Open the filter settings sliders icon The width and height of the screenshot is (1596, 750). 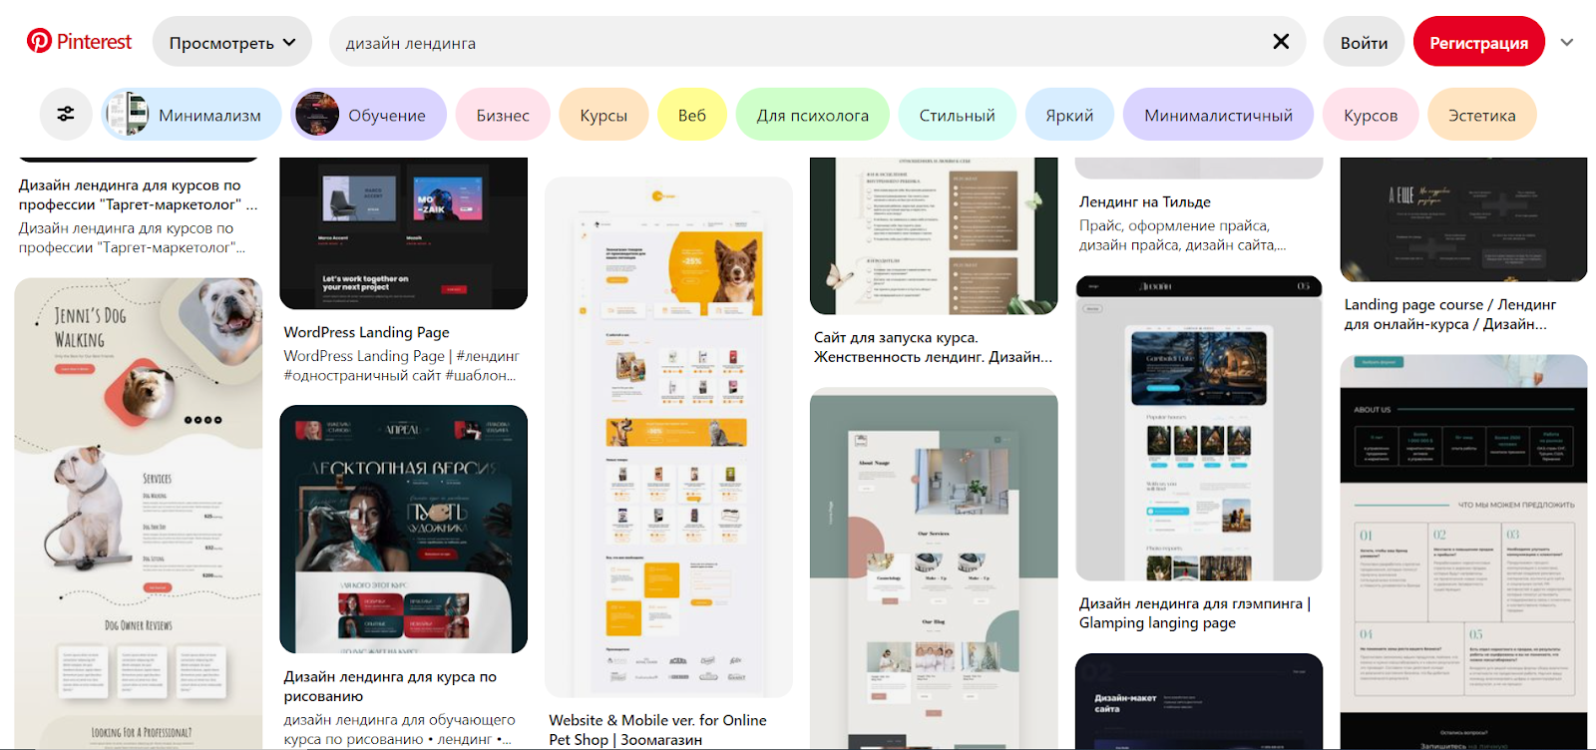click(x=66, y=115)
